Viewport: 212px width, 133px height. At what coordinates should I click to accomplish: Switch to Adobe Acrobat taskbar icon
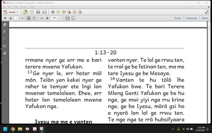point(35,129)
